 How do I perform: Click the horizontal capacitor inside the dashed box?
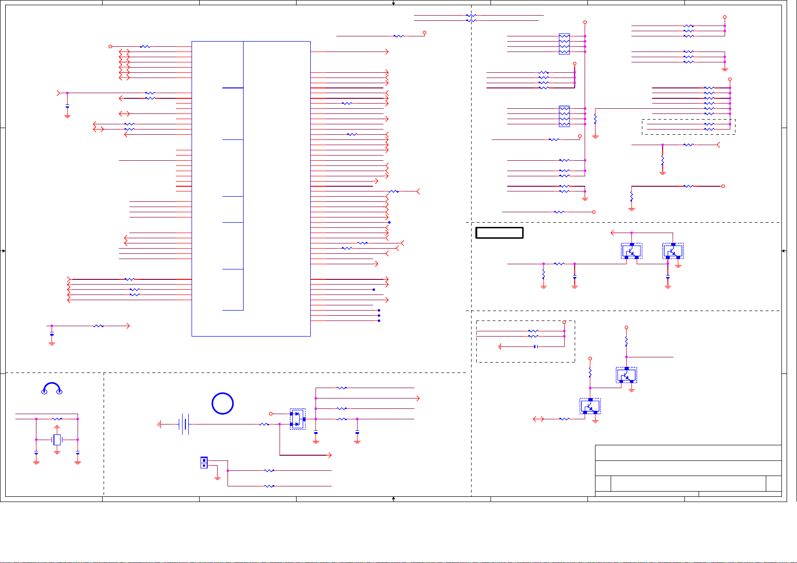coord(536,346)
